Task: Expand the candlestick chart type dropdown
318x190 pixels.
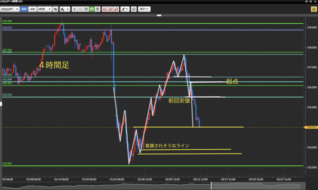Action: point(65,9)
